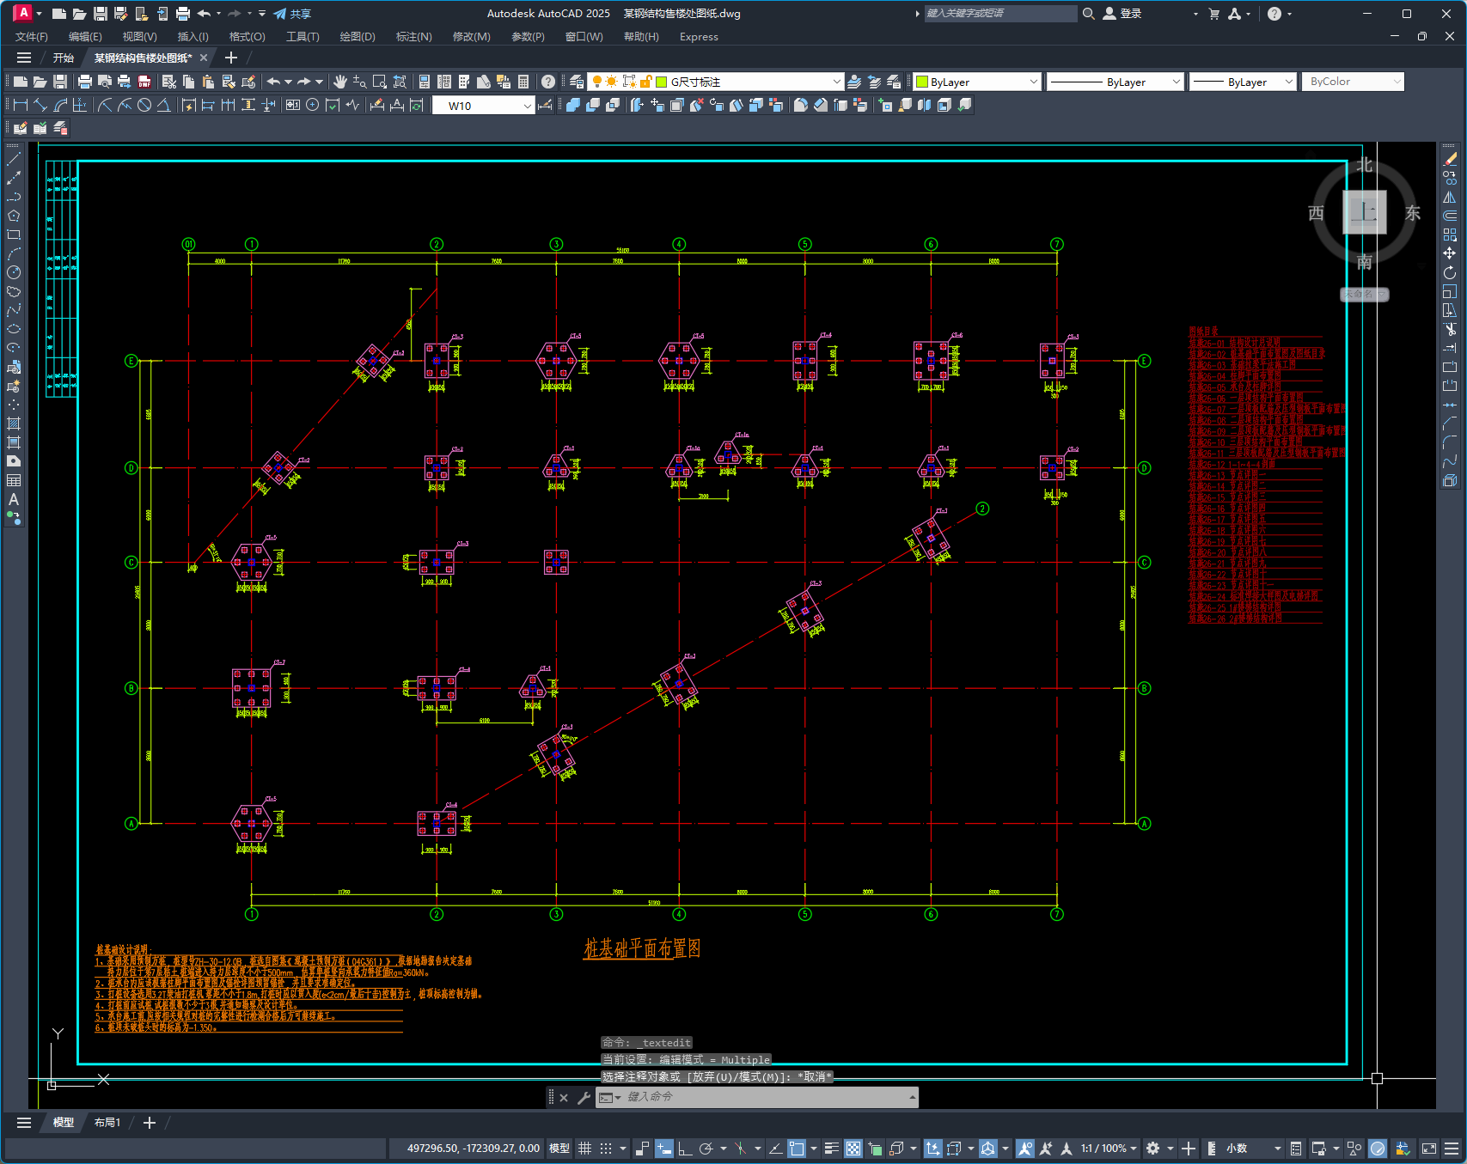
Task: Select the Aligned dimension tool
Action: (40, 105)
